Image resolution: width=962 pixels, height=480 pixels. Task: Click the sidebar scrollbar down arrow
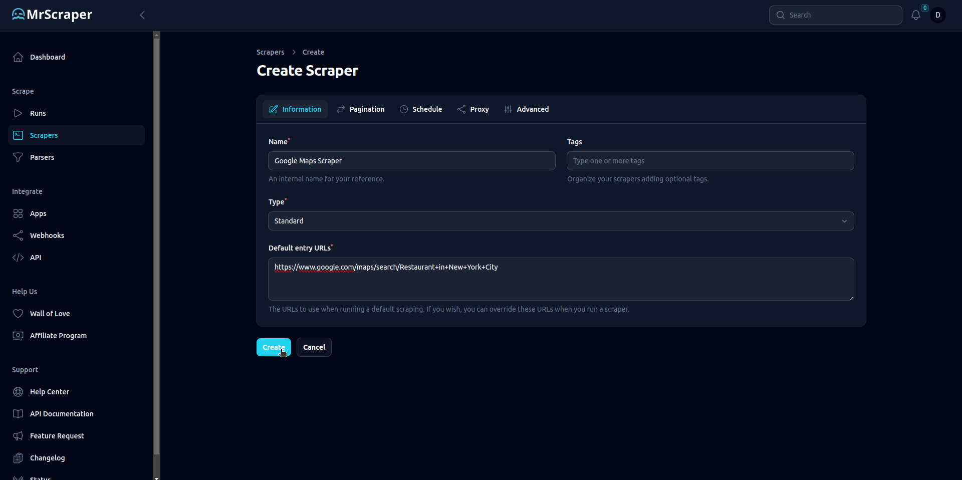[x=156, y=477]
